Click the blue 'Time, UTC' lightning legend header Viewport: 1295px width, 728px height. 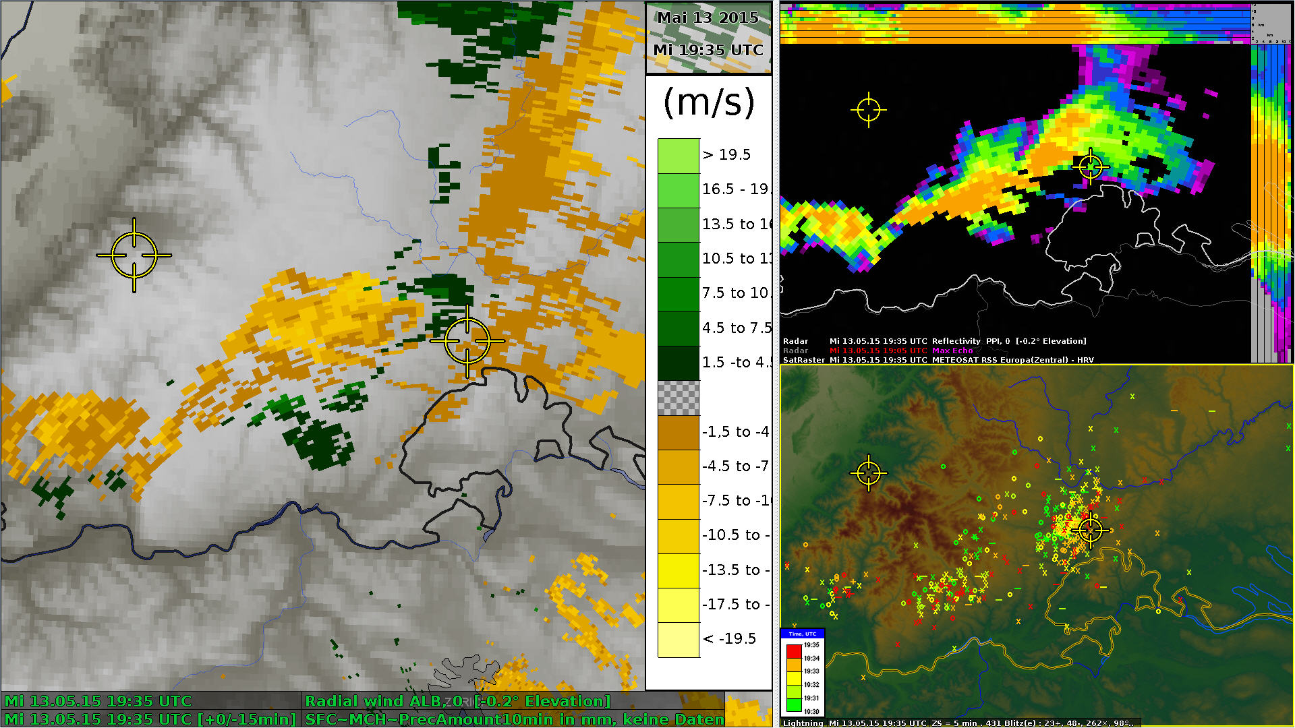click(x=802, y=634)
